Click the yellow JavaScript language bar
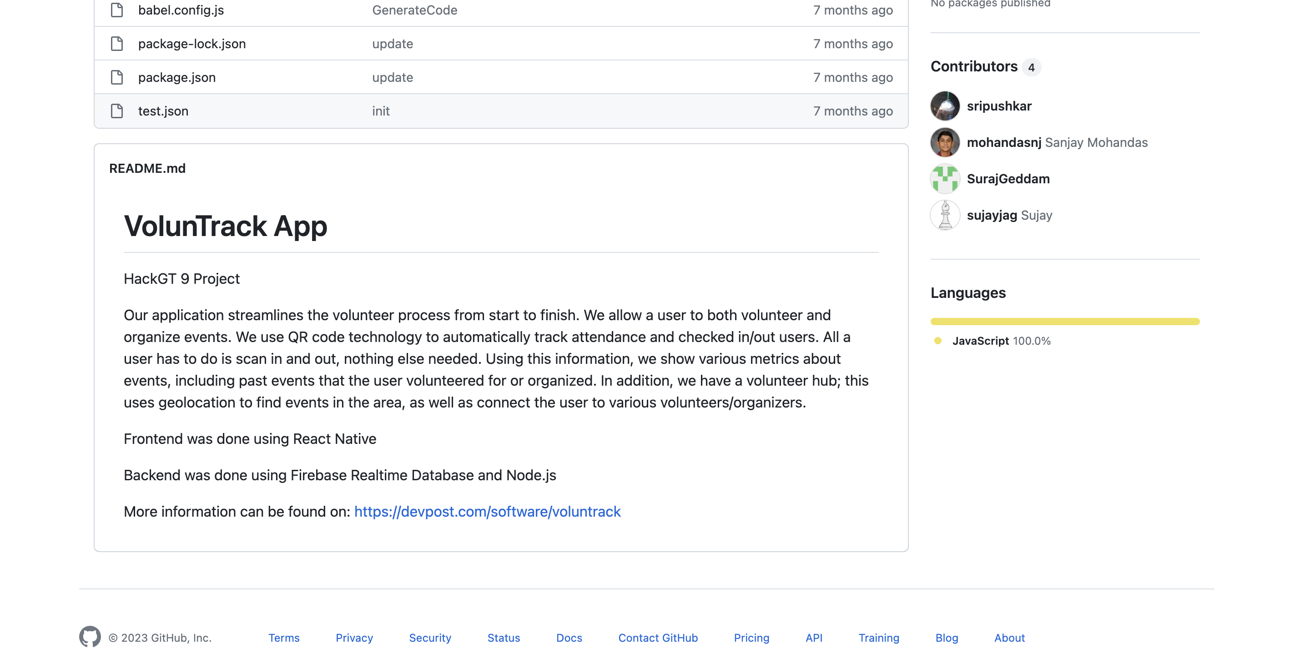The height and width of the screenshot is (664, 1300). coord(1065,322)
